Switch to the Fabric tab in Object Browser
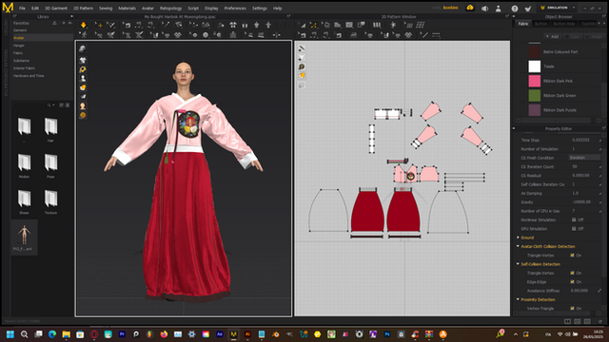 (x=523, y=24)
